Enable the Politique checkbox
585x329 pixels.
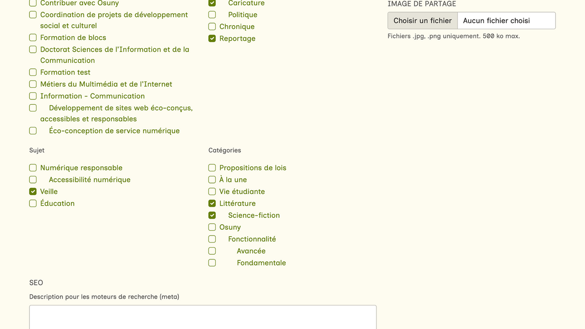[x=212, y=15]
